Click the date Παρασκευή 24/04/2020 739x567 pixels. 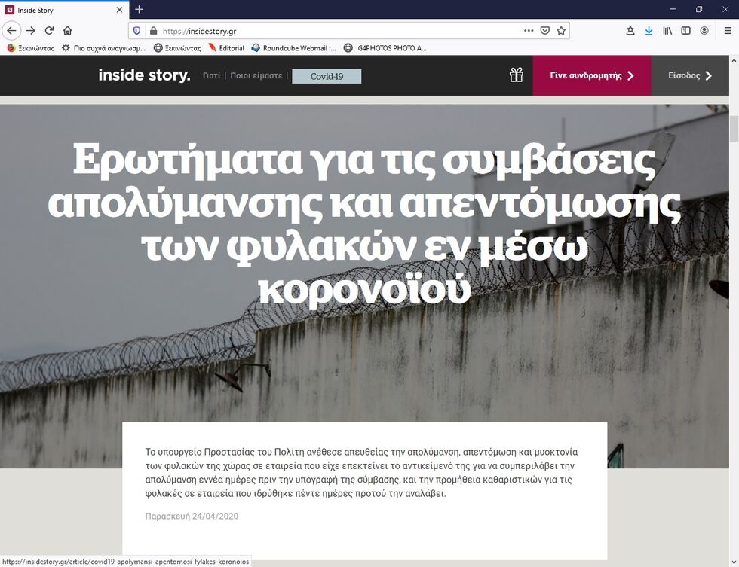pos(192,517)
